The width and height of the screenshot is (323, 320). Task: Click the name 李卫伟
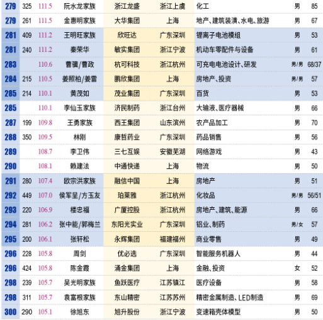click(80, 152)
